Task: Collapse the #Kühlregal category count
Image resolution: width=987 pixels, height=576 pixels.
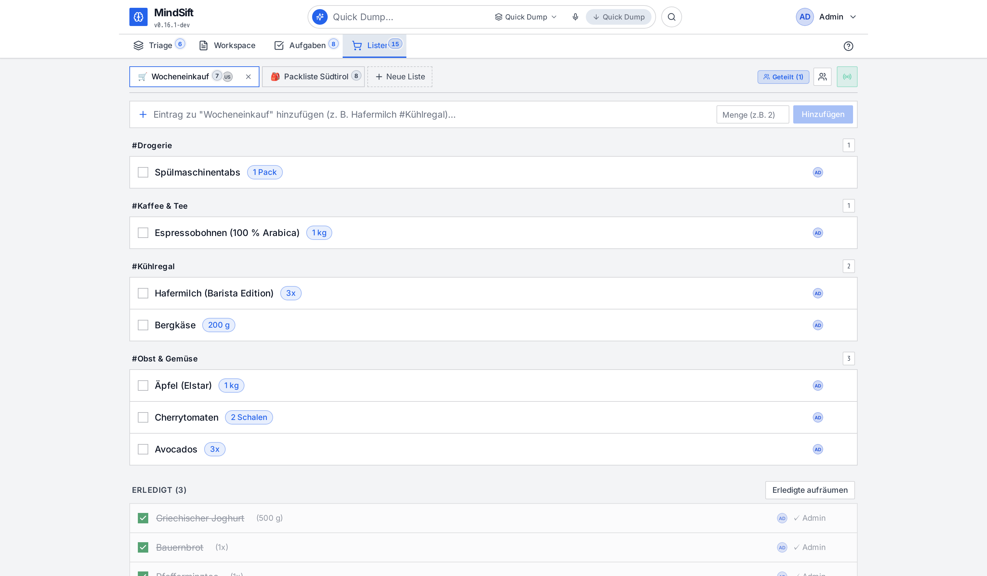Action: tap(849, 266)
